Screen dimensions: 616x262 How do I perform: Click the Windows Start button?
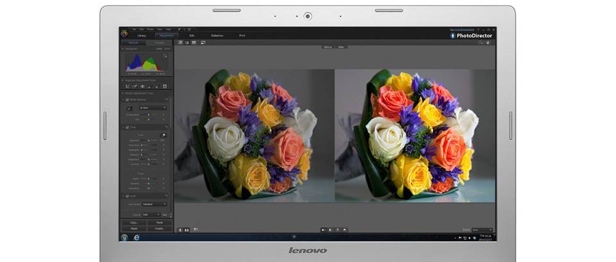(x=124, y=238)
